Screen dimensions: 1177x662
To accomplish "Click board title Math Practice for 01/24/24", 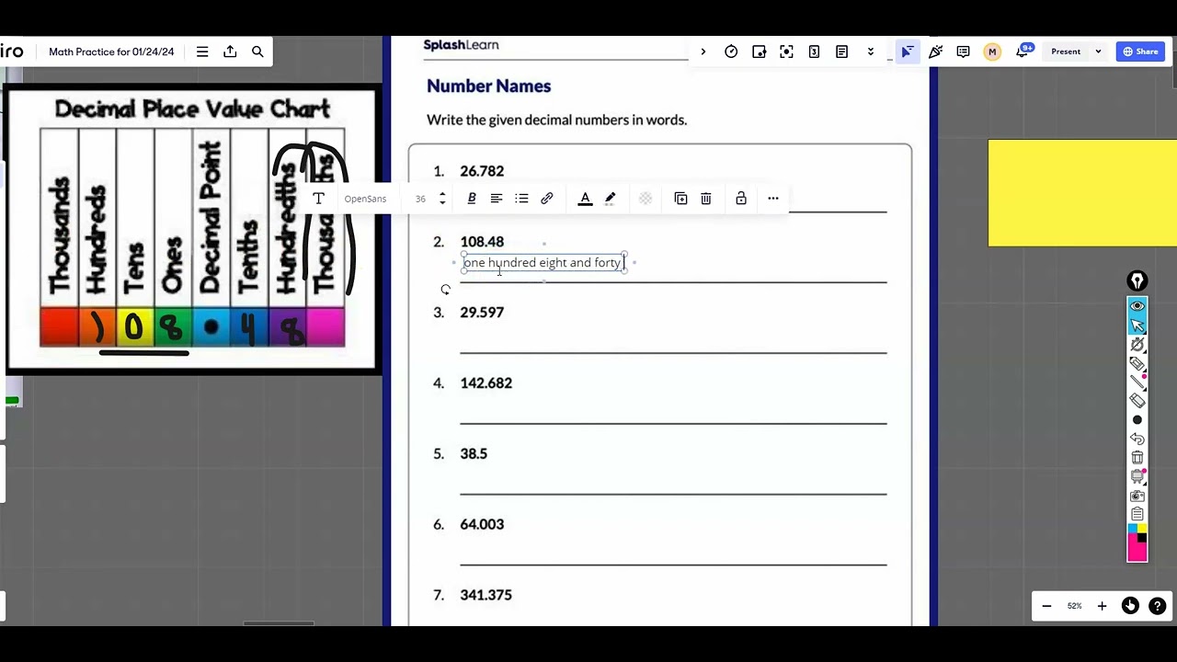I will pos(111,51).
